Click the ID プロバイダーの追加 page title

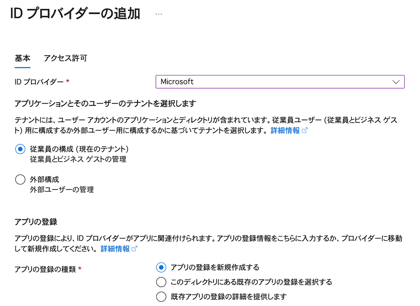pos(75,14)
